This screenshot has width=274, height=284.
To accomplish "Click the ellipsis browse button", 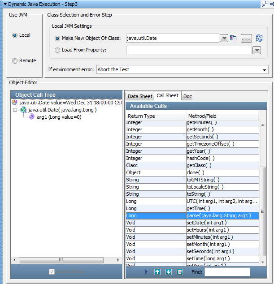I will (x=246, y=39).
